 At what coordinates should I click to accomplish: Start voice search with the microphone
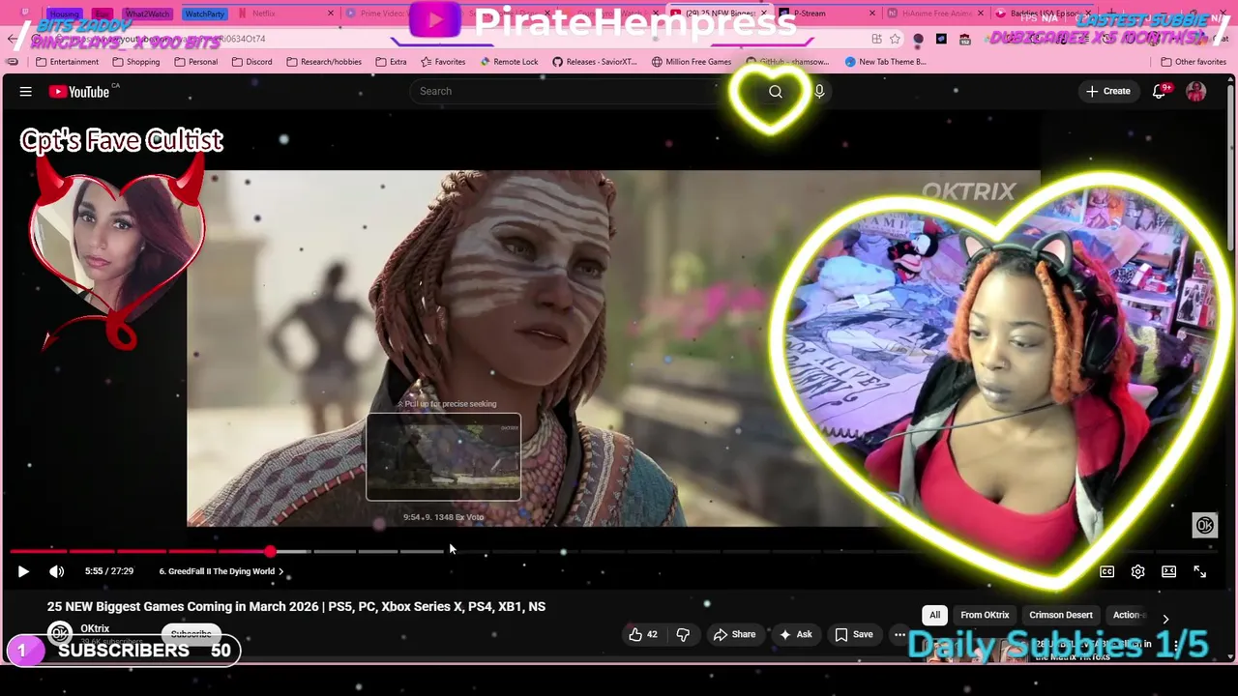point(819,91)
